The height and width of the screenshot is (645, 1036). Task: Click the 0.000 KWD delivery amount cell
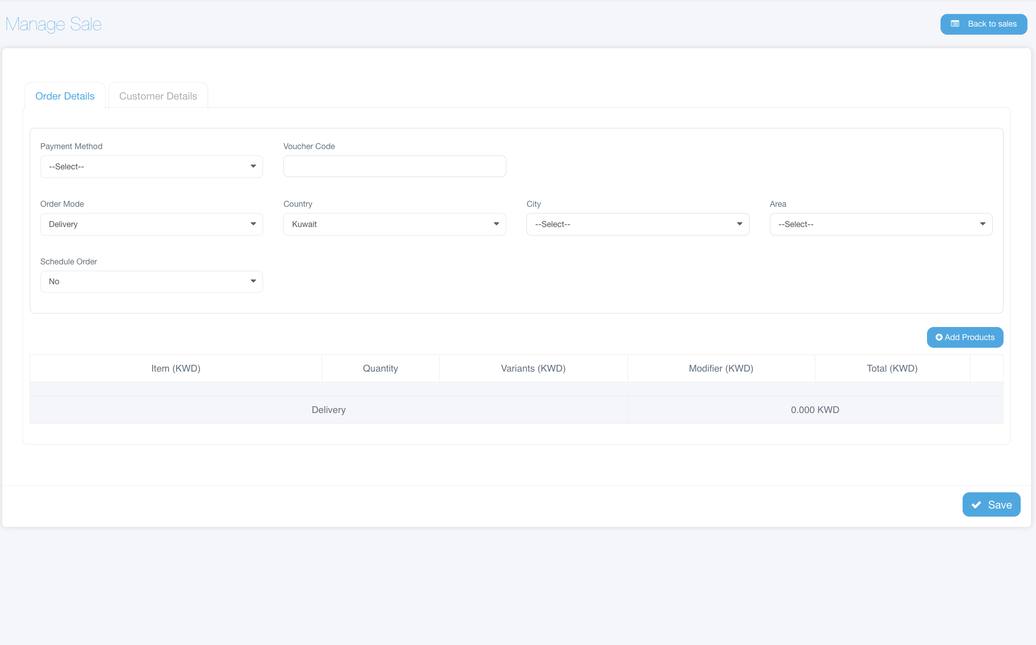(815, 410)
